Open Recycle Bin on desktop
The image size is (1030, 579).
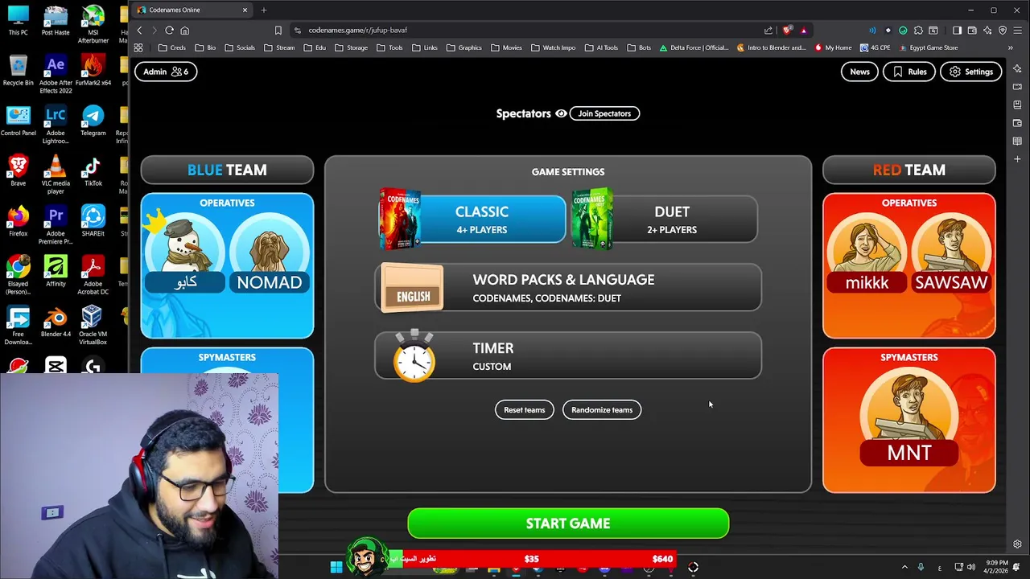click(18, 71)
